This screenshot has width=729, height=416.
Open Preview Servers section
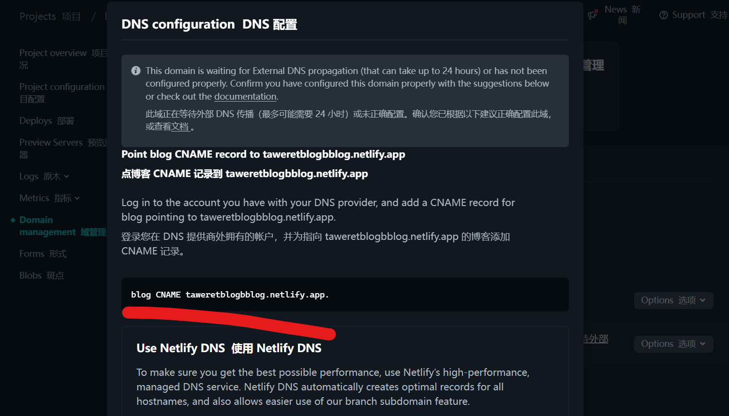[x=63, y=148]
